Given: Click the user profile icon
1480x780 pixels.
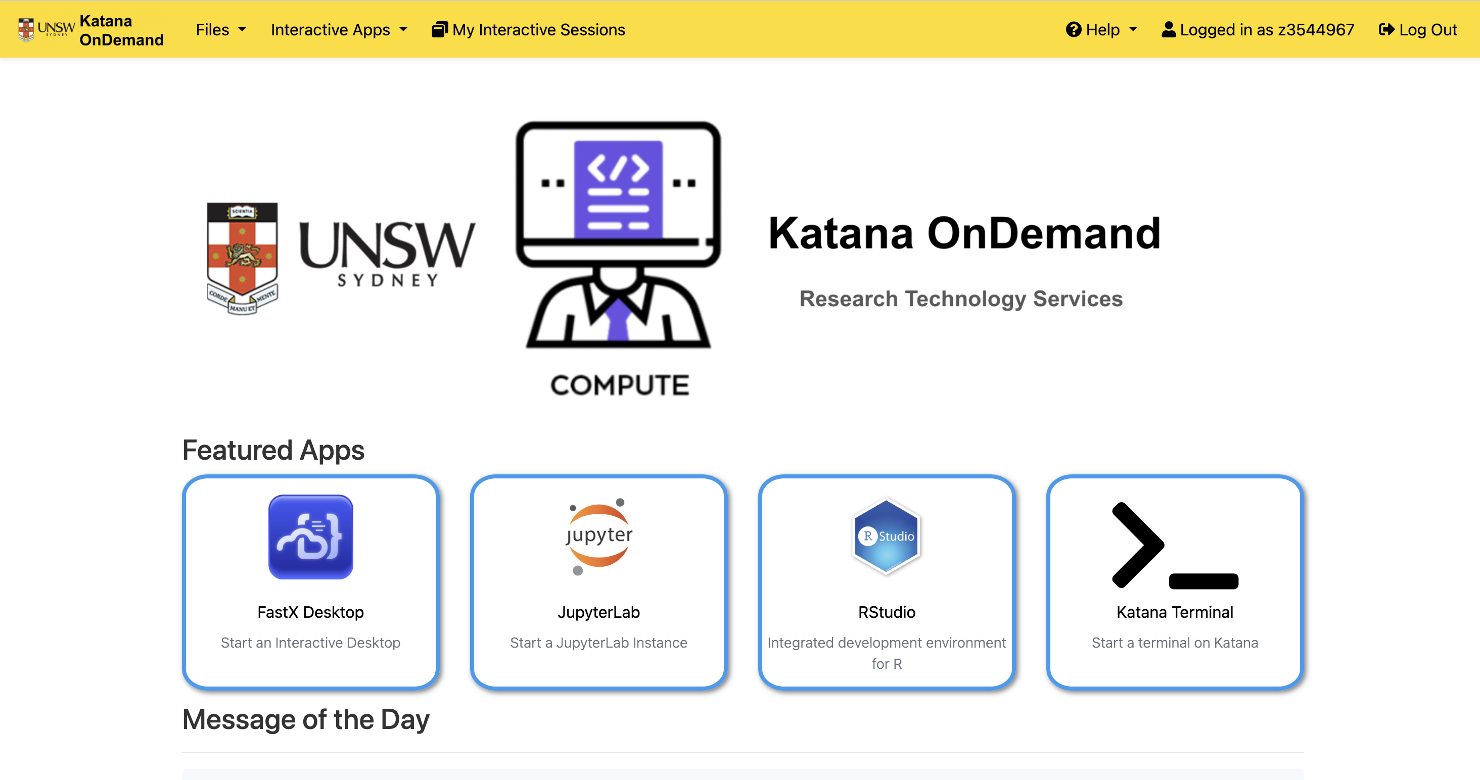Looking at the screenshot, I should [1169, 29].
